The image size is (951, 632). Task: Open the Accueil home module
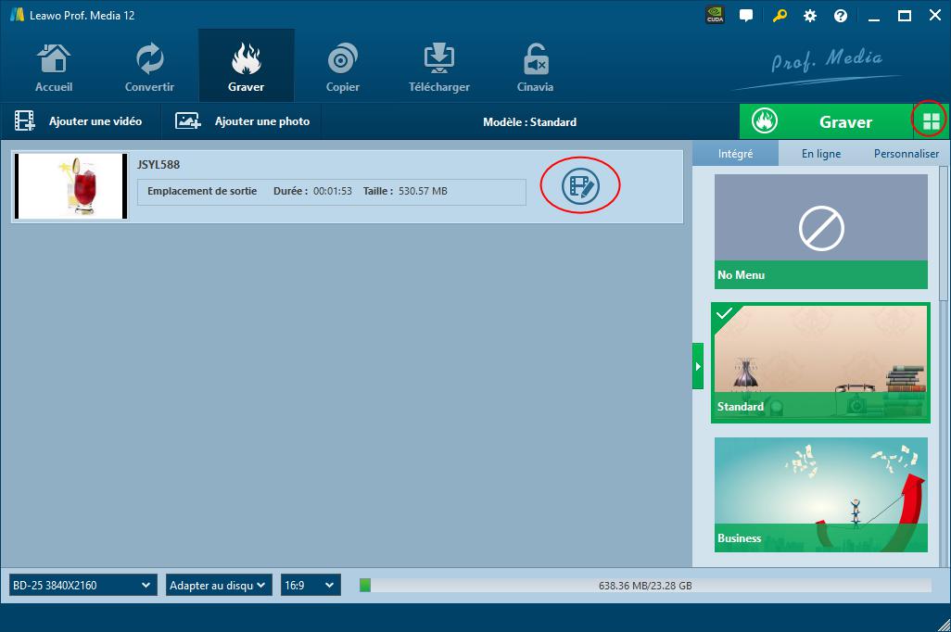[54, 67]
